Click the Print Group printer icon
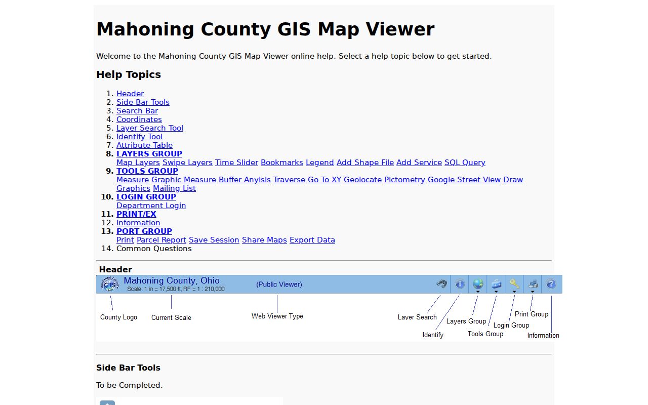 [x=533, y=284]
